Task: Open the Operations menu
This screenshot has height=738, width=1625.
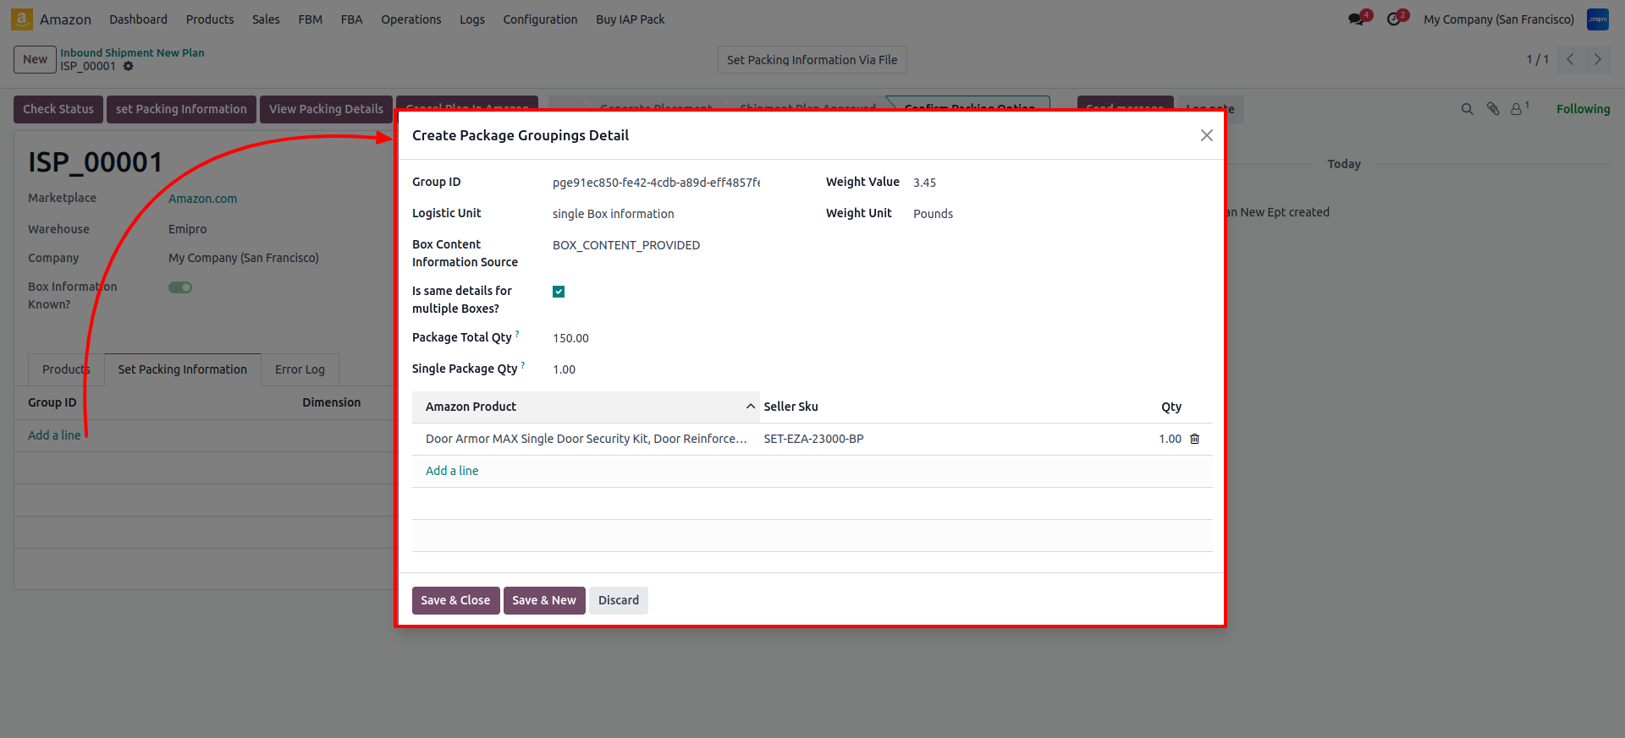Action: (410, 19)
